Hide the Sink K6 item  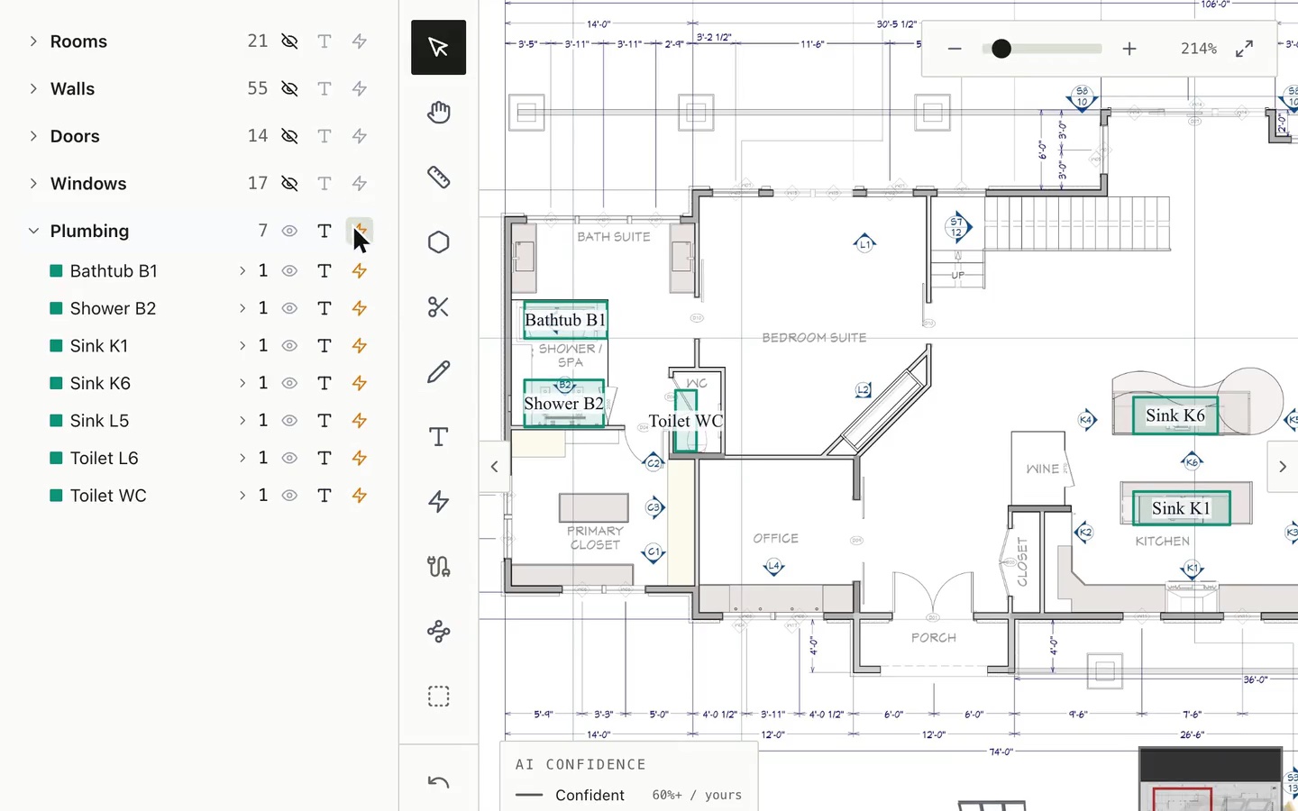289,383
